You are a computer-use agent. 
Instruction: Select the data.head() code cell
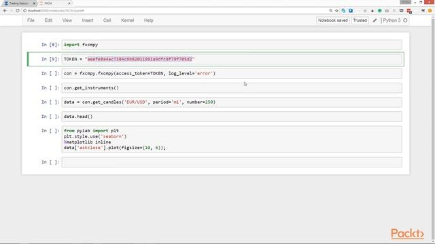point(232,117)
